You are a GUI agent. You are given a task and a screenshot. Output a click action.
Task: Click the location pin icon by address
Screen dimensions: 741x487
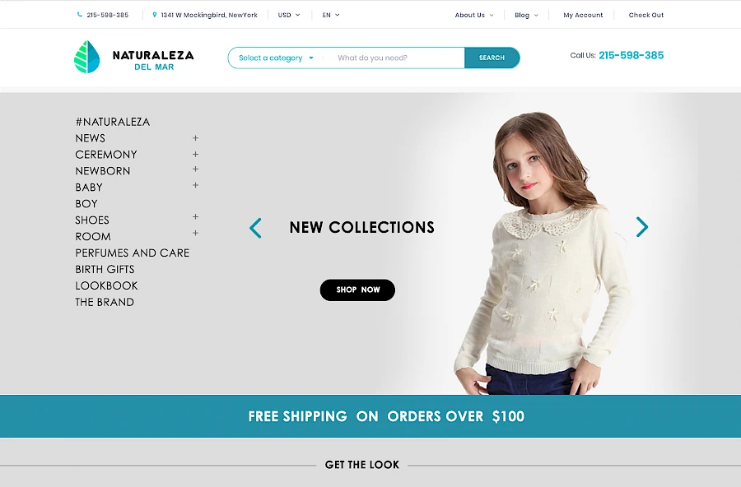[x=155, y=15]
